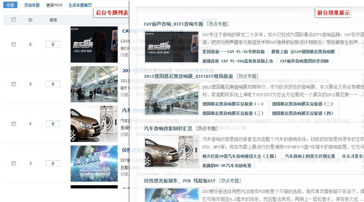Click the sort order field for ID 5
This screenshot has width=364, height=202.
coord(53,84)
